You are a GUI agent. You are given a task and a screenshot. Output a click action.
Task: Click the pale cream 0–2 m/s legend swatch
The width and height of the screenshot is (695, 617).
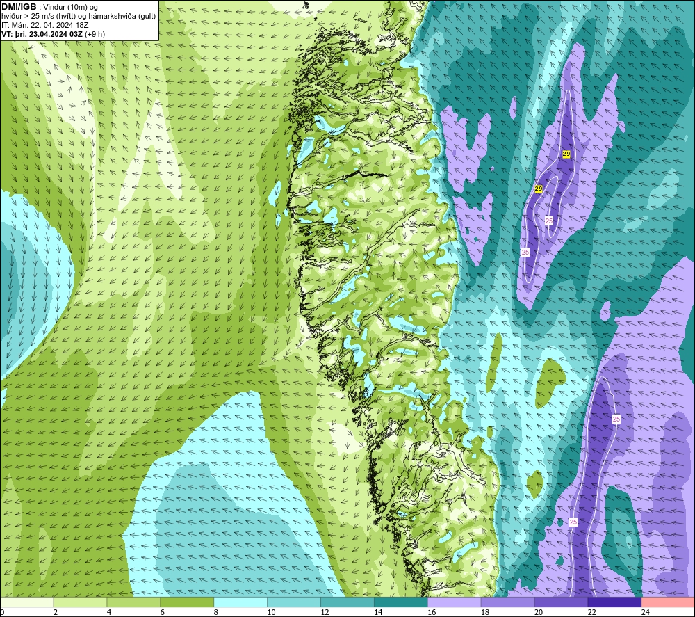[27, 602]
